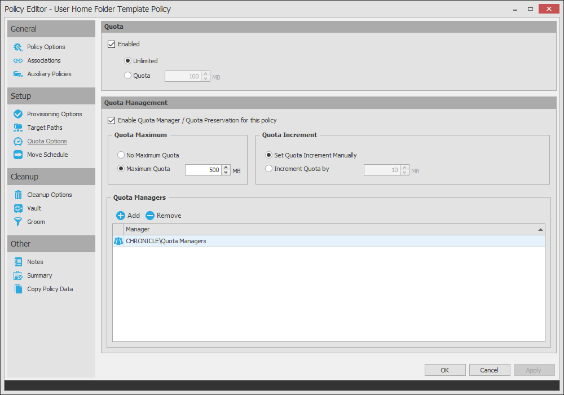Screen dimensions: 564x395
Task: Uncheck the Quota Enabled checkbox
Action: [112, 44]
